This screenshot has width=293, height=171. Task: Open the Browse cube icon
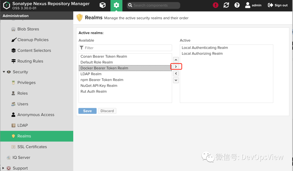pos(102,5)
